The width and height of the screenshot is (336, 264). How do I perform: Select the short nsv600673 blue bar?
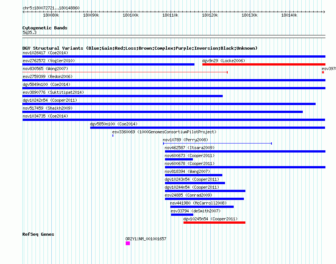pyautogui.click(x=179, y=159)
